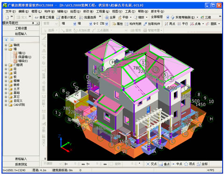Open the 工程量 menu

point(103,11)
